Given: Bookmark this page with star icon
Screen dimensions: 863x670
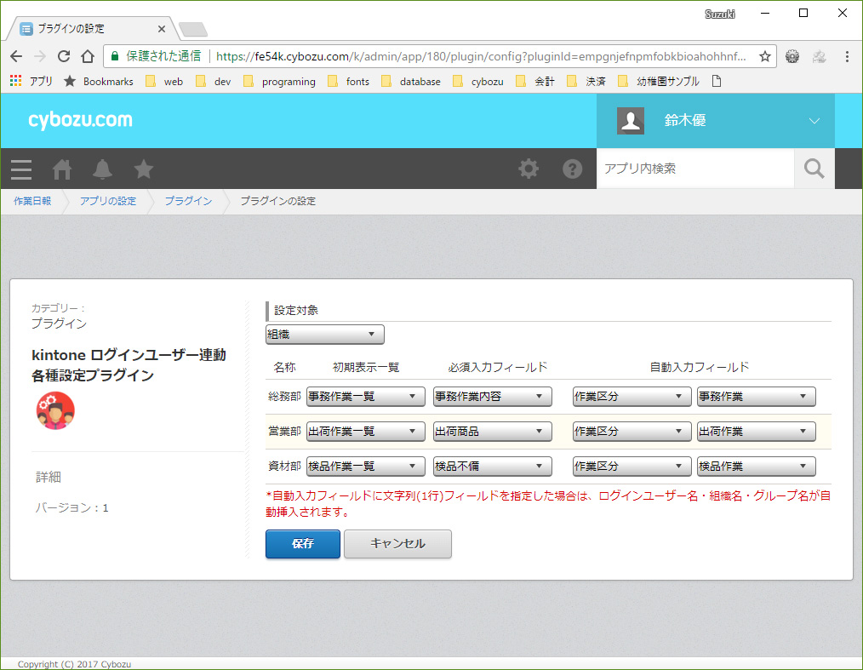Looking at the screenshot, I should pos(764,56).
